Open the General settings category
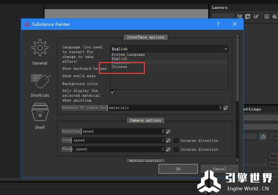 pos(40,52)
